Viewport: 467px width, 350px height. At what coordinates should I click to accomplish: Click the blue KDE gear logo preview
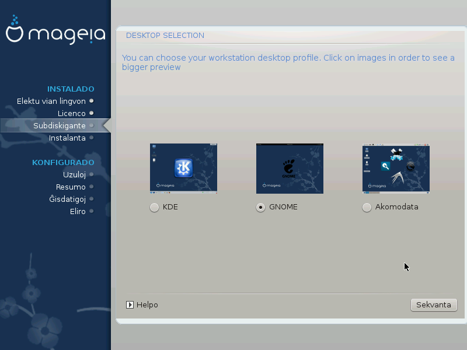183,168
